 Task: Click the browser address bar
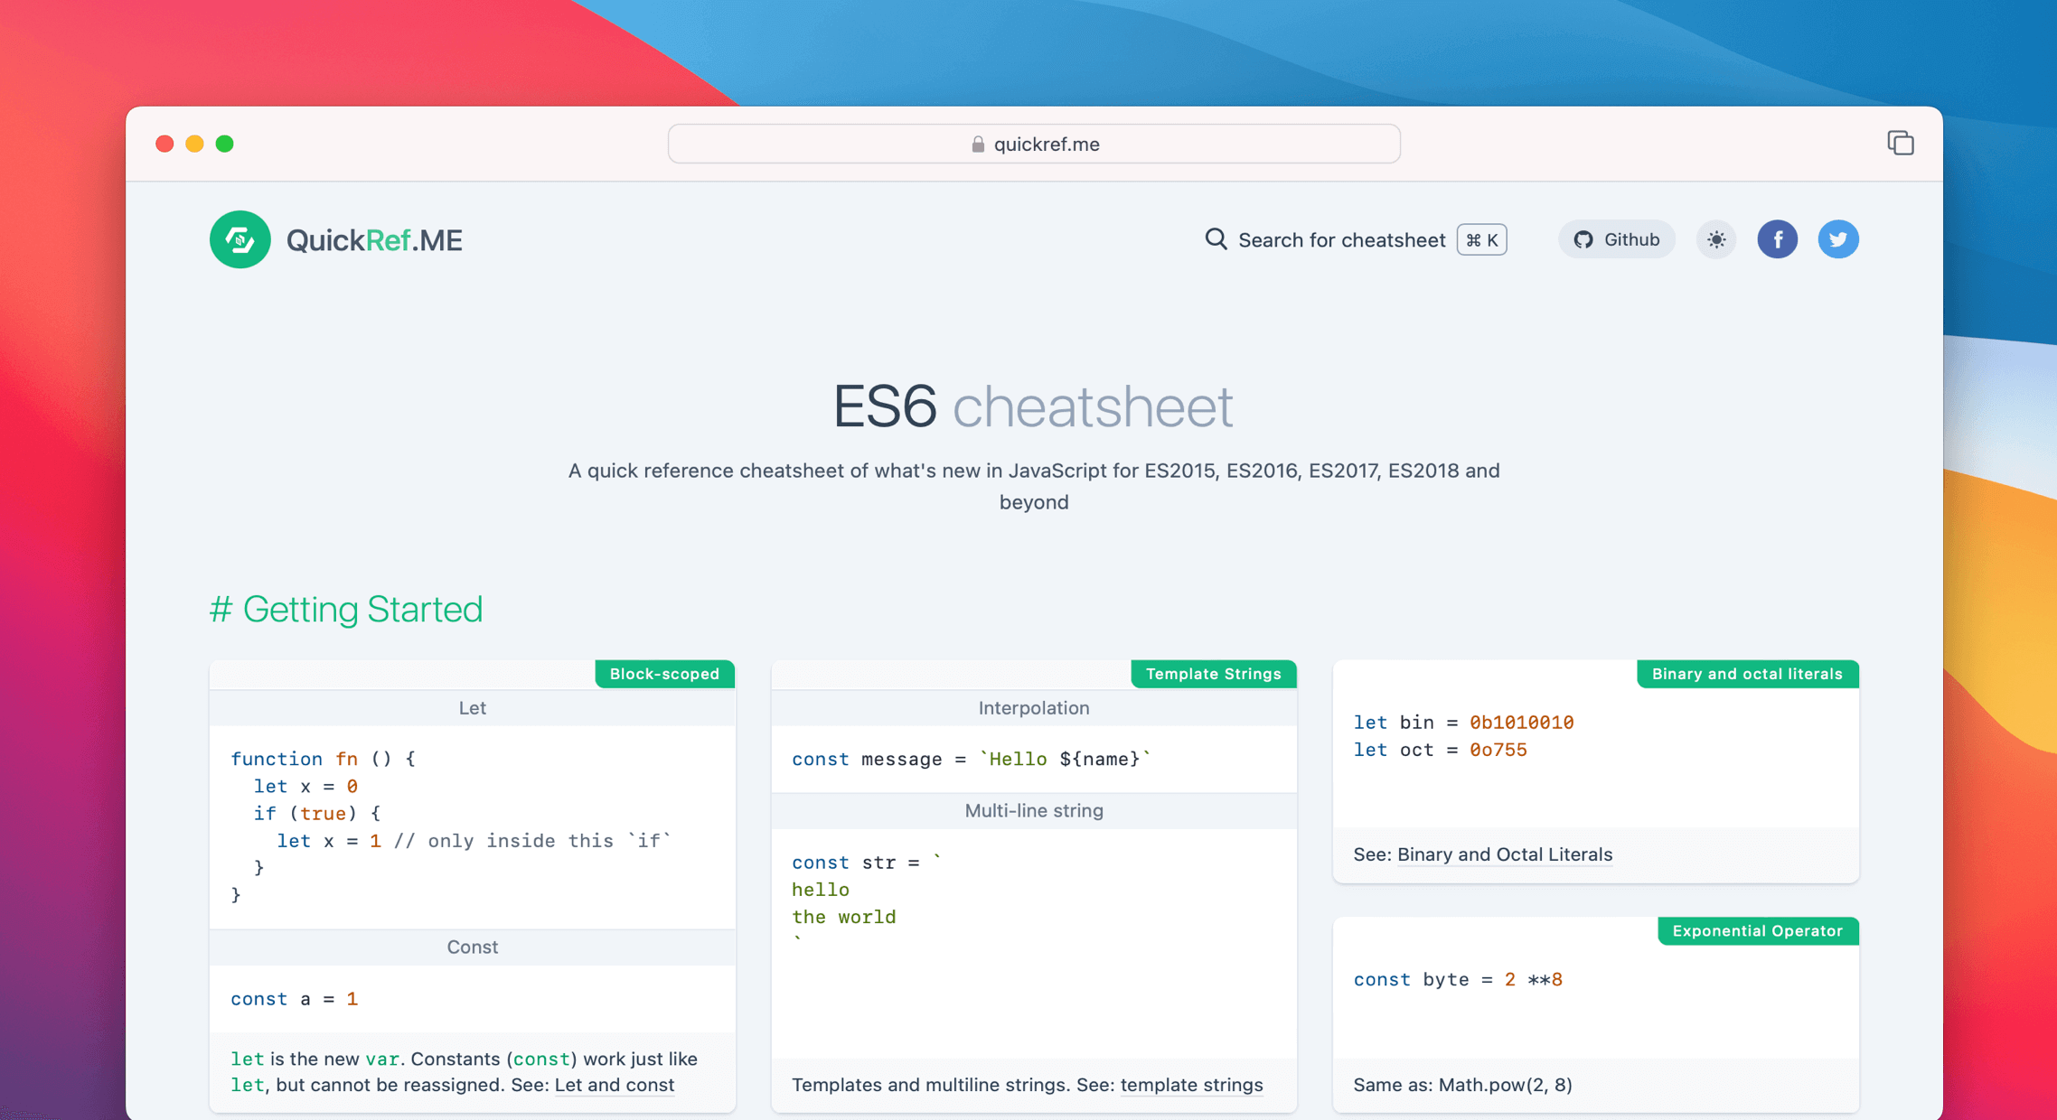point(1034,144)
